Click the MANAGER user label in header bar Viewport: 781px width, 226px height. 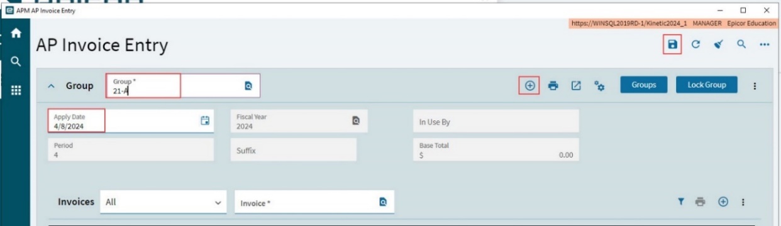(x=707, y=23)
